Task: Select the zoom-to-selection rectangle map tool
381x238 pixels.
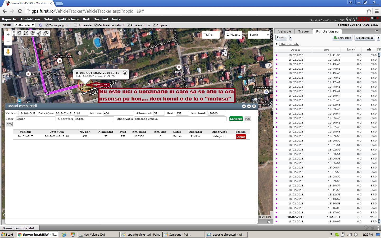Action: coord(19,33)
